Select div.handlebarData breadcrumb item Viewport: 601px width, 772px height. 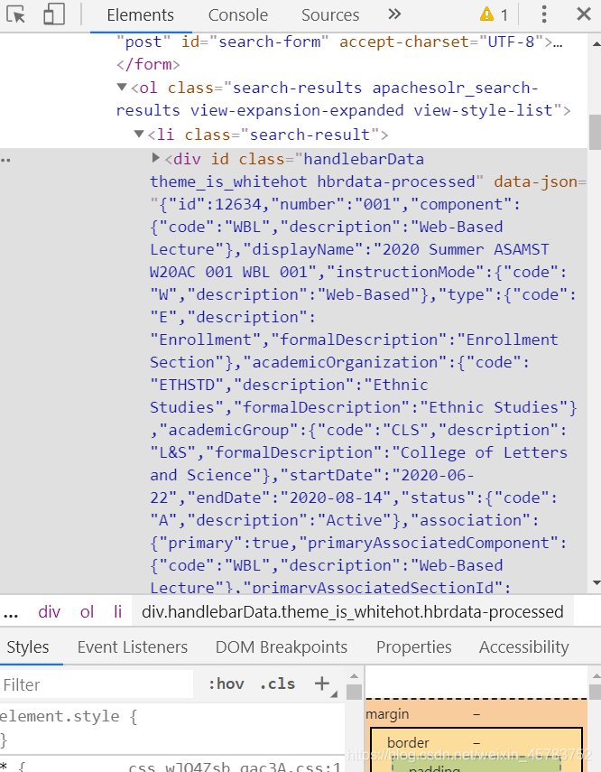[353, 612]
